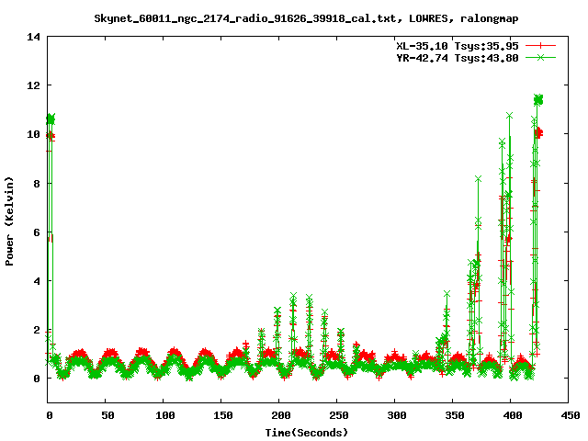Click the green data cluster above 11 Kelvin
Viewport: 588px width, 441px height.
point(538,100)
